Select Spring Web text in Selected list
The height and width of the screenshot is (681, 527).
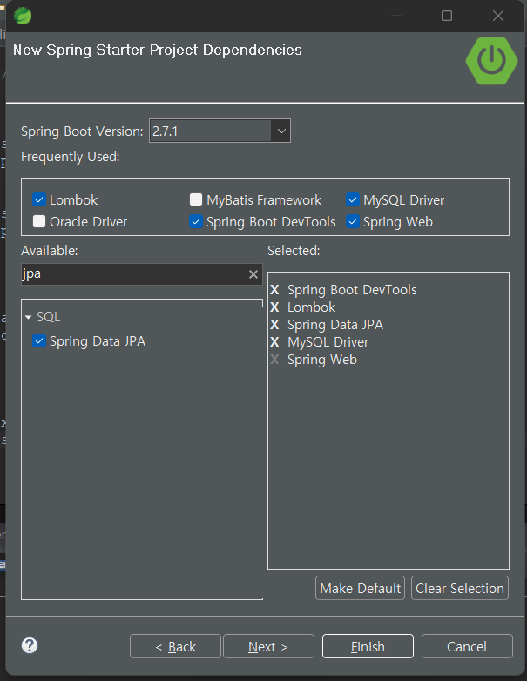[322, 359]
